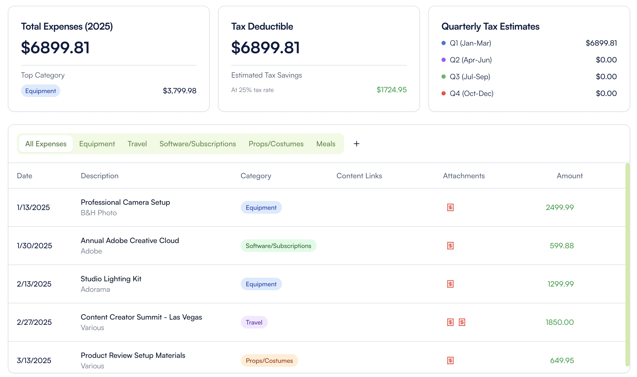The height and width of the screenshot is (377, 637).
Task: Sort by the Amount column header
Action: [x=569, y=176]
